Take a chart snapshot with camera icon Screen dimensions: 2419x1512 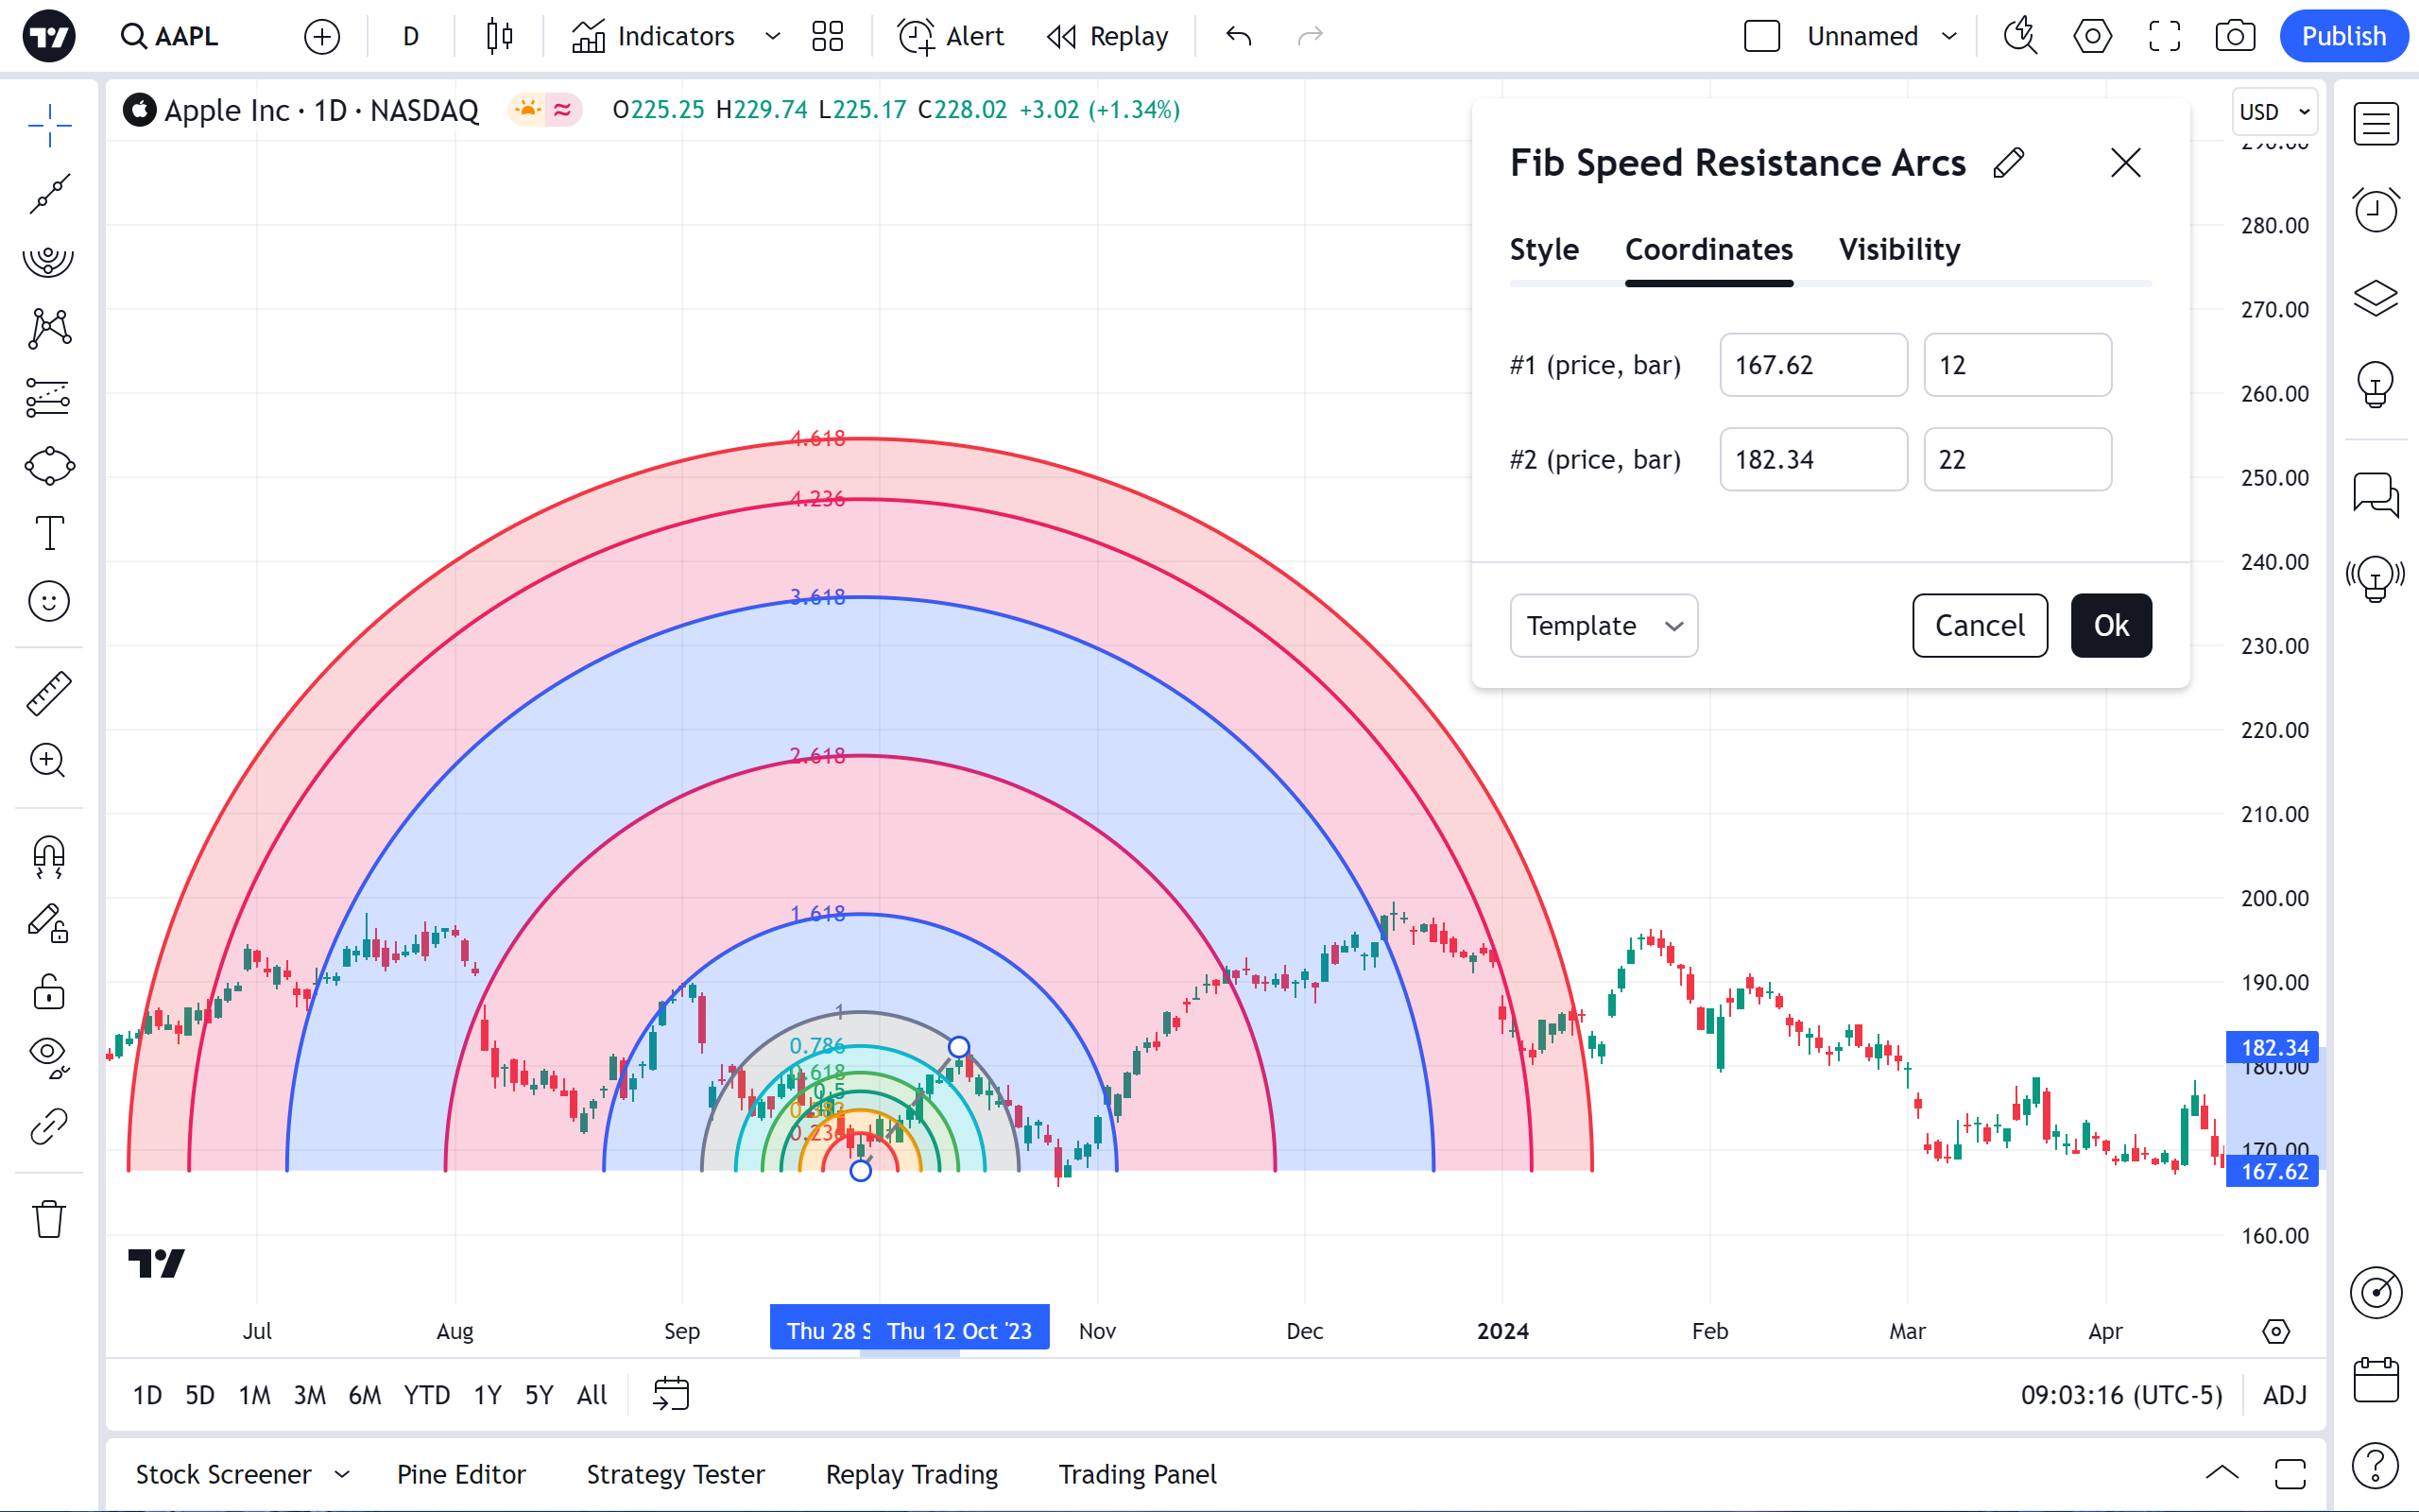tap(2234, 37)
